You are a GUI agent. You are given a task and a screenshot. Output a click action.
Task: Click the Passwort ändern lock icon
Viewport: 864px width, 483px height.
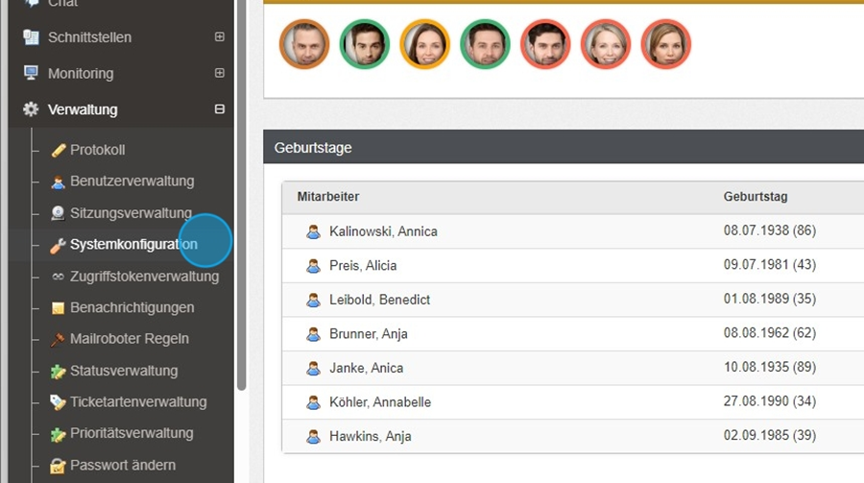tap(59, 466)
